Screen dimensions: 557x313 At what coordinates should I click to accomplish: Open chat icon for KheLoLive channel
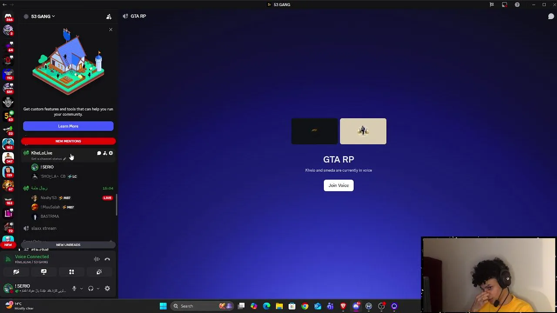pyautogui.click(x=99, y=153)
